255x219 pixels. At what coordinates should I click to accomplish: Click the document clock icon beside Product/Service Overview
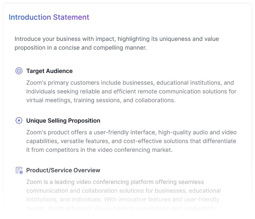pyautogui.click(x=19, y=170)
